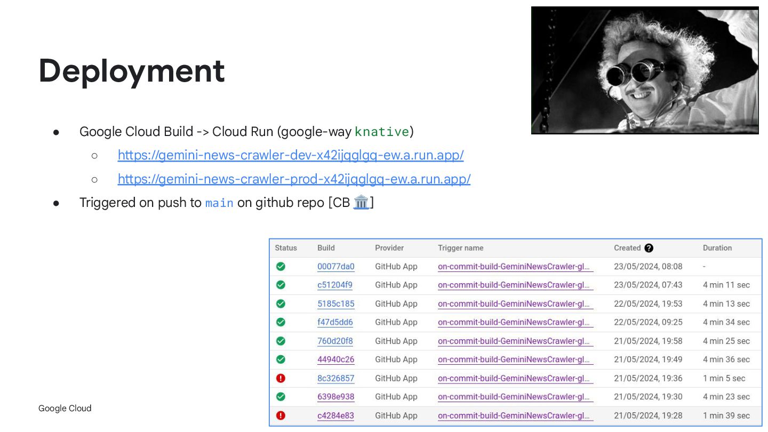768x432 pixels.
Task: Click the red failure icon for build c4284e83
Action: [x=281, y=415]
